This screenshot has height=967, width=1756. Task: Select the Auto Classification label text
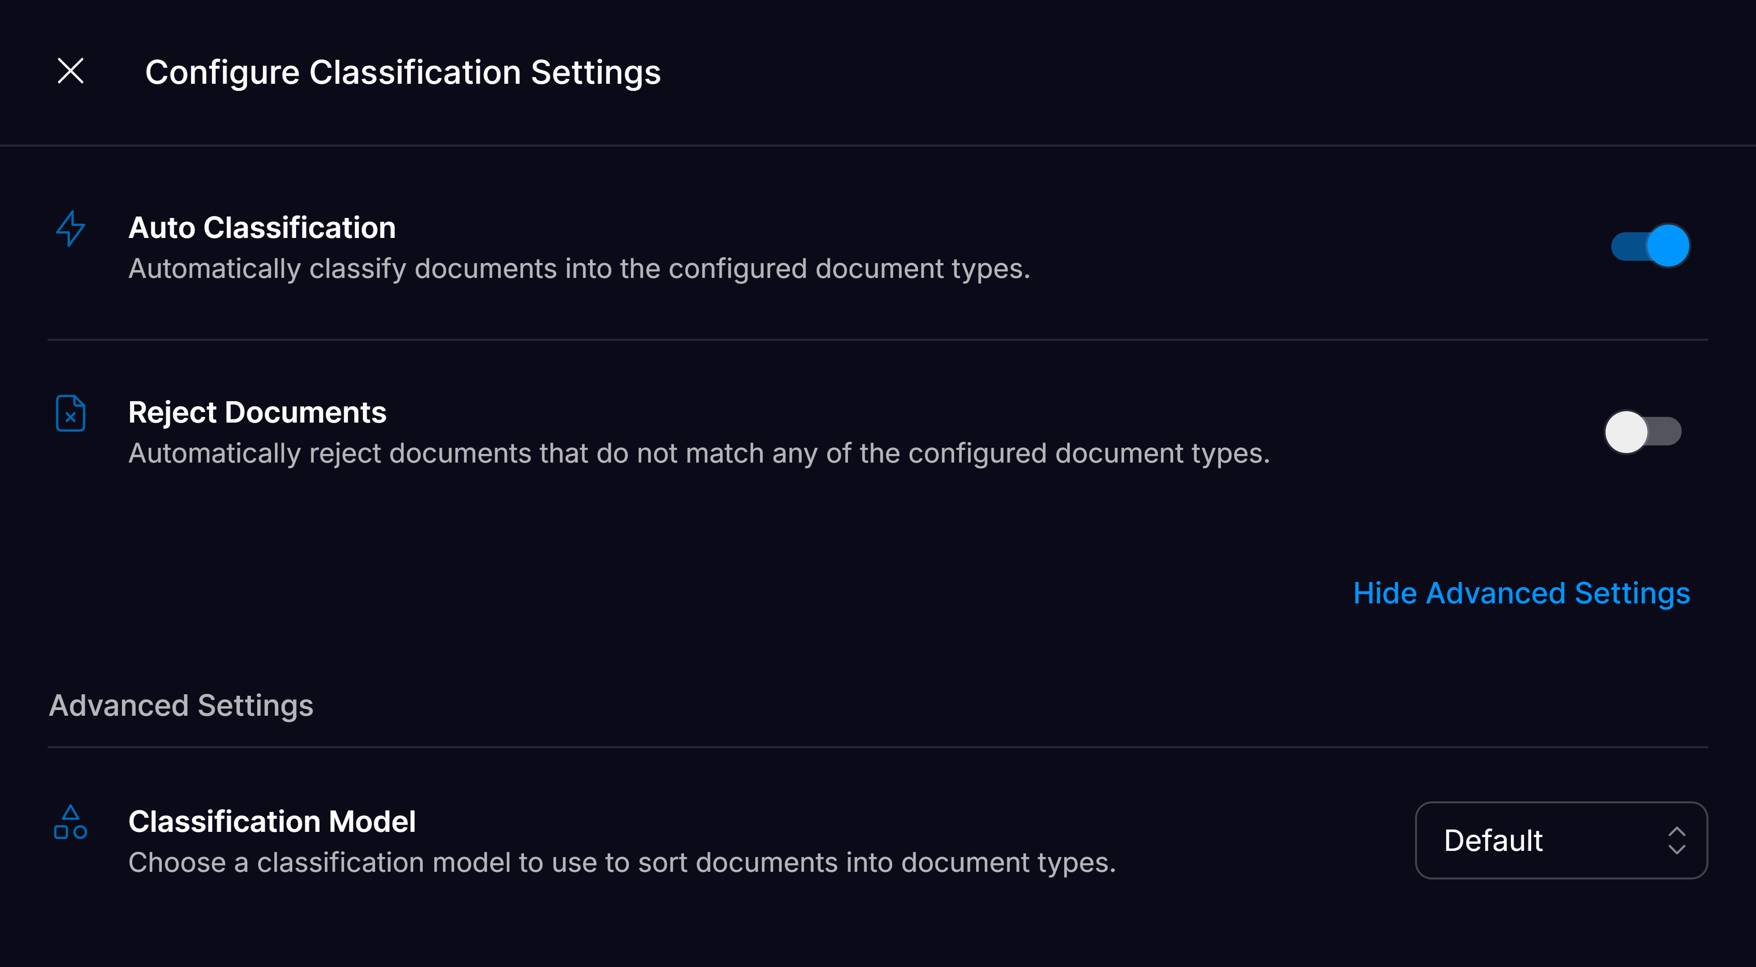pos(262,227)
